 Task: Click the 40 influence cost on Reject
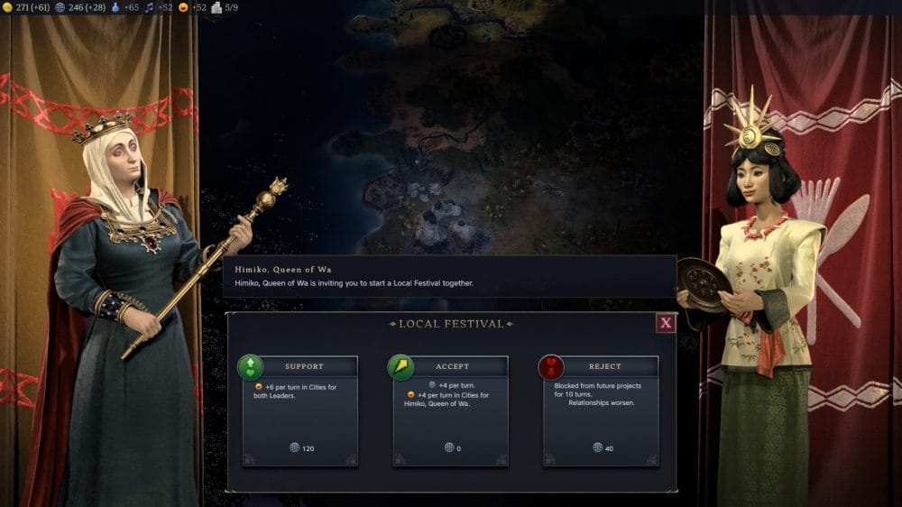[x=603, y=447]
